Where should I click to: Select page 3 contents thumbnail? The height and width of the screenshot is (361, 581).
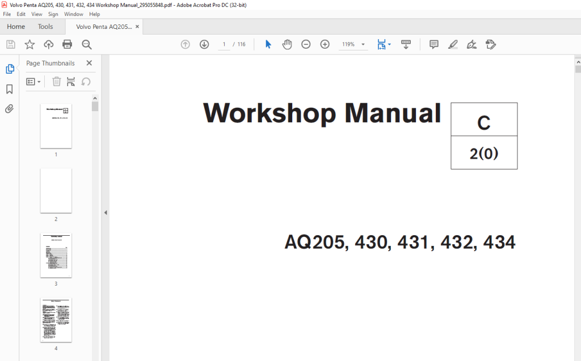pos(56,256)
